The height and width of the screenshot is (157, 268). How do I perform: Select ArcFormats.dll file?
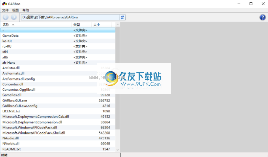(58, 73)
